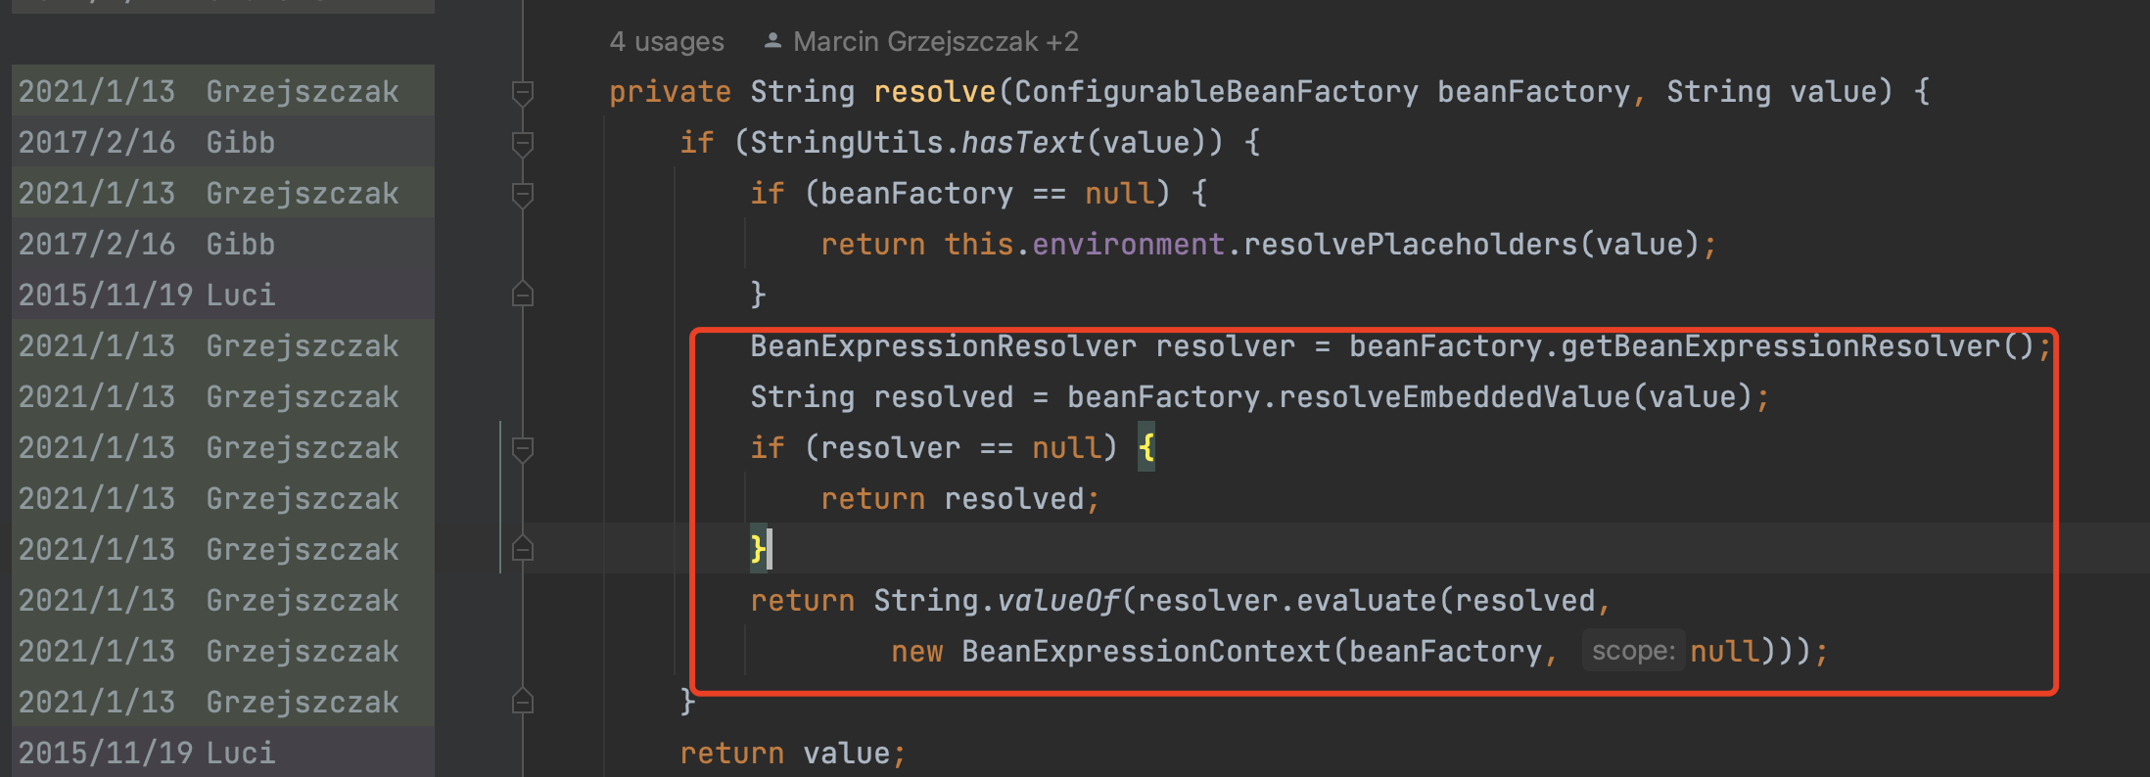Click author person icon in code vision hint
This screenshot has width=2150, height=777.
[x=772, y=40]
